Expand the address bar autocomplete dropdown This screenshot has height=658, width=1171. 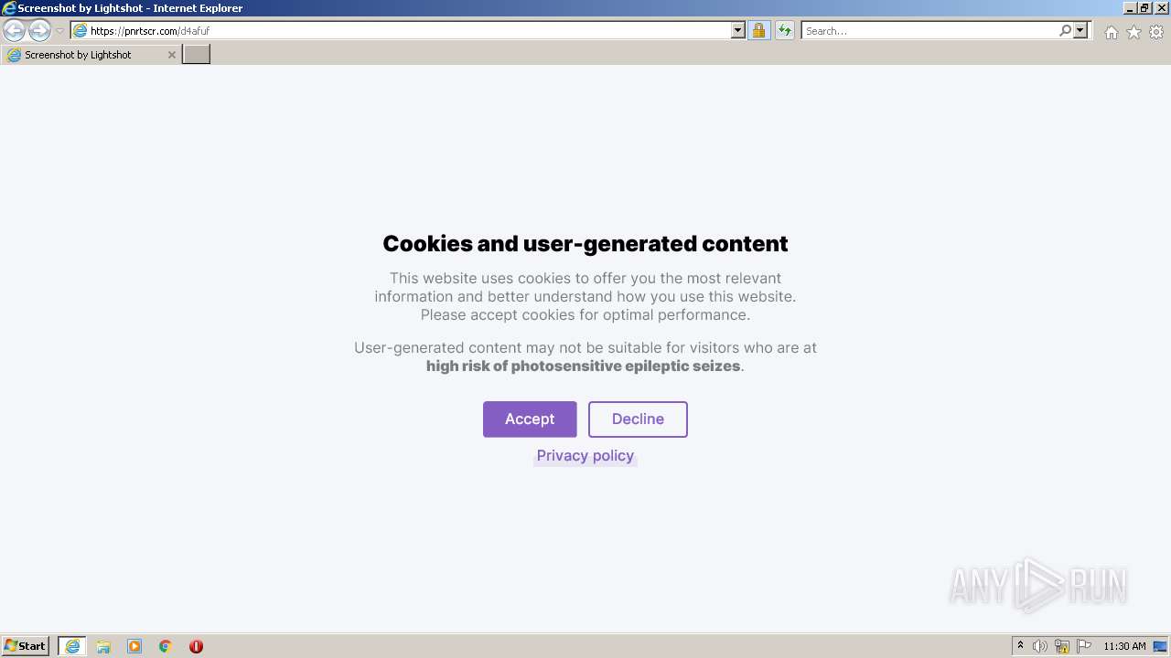[x=738, y=30]
